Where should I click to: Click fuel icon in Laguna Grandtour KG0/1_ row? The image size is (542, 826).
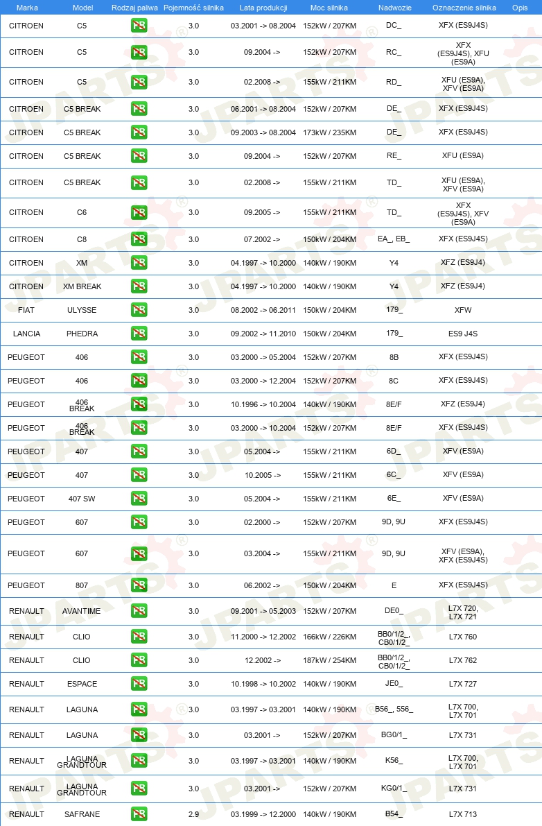coord(139,789)
